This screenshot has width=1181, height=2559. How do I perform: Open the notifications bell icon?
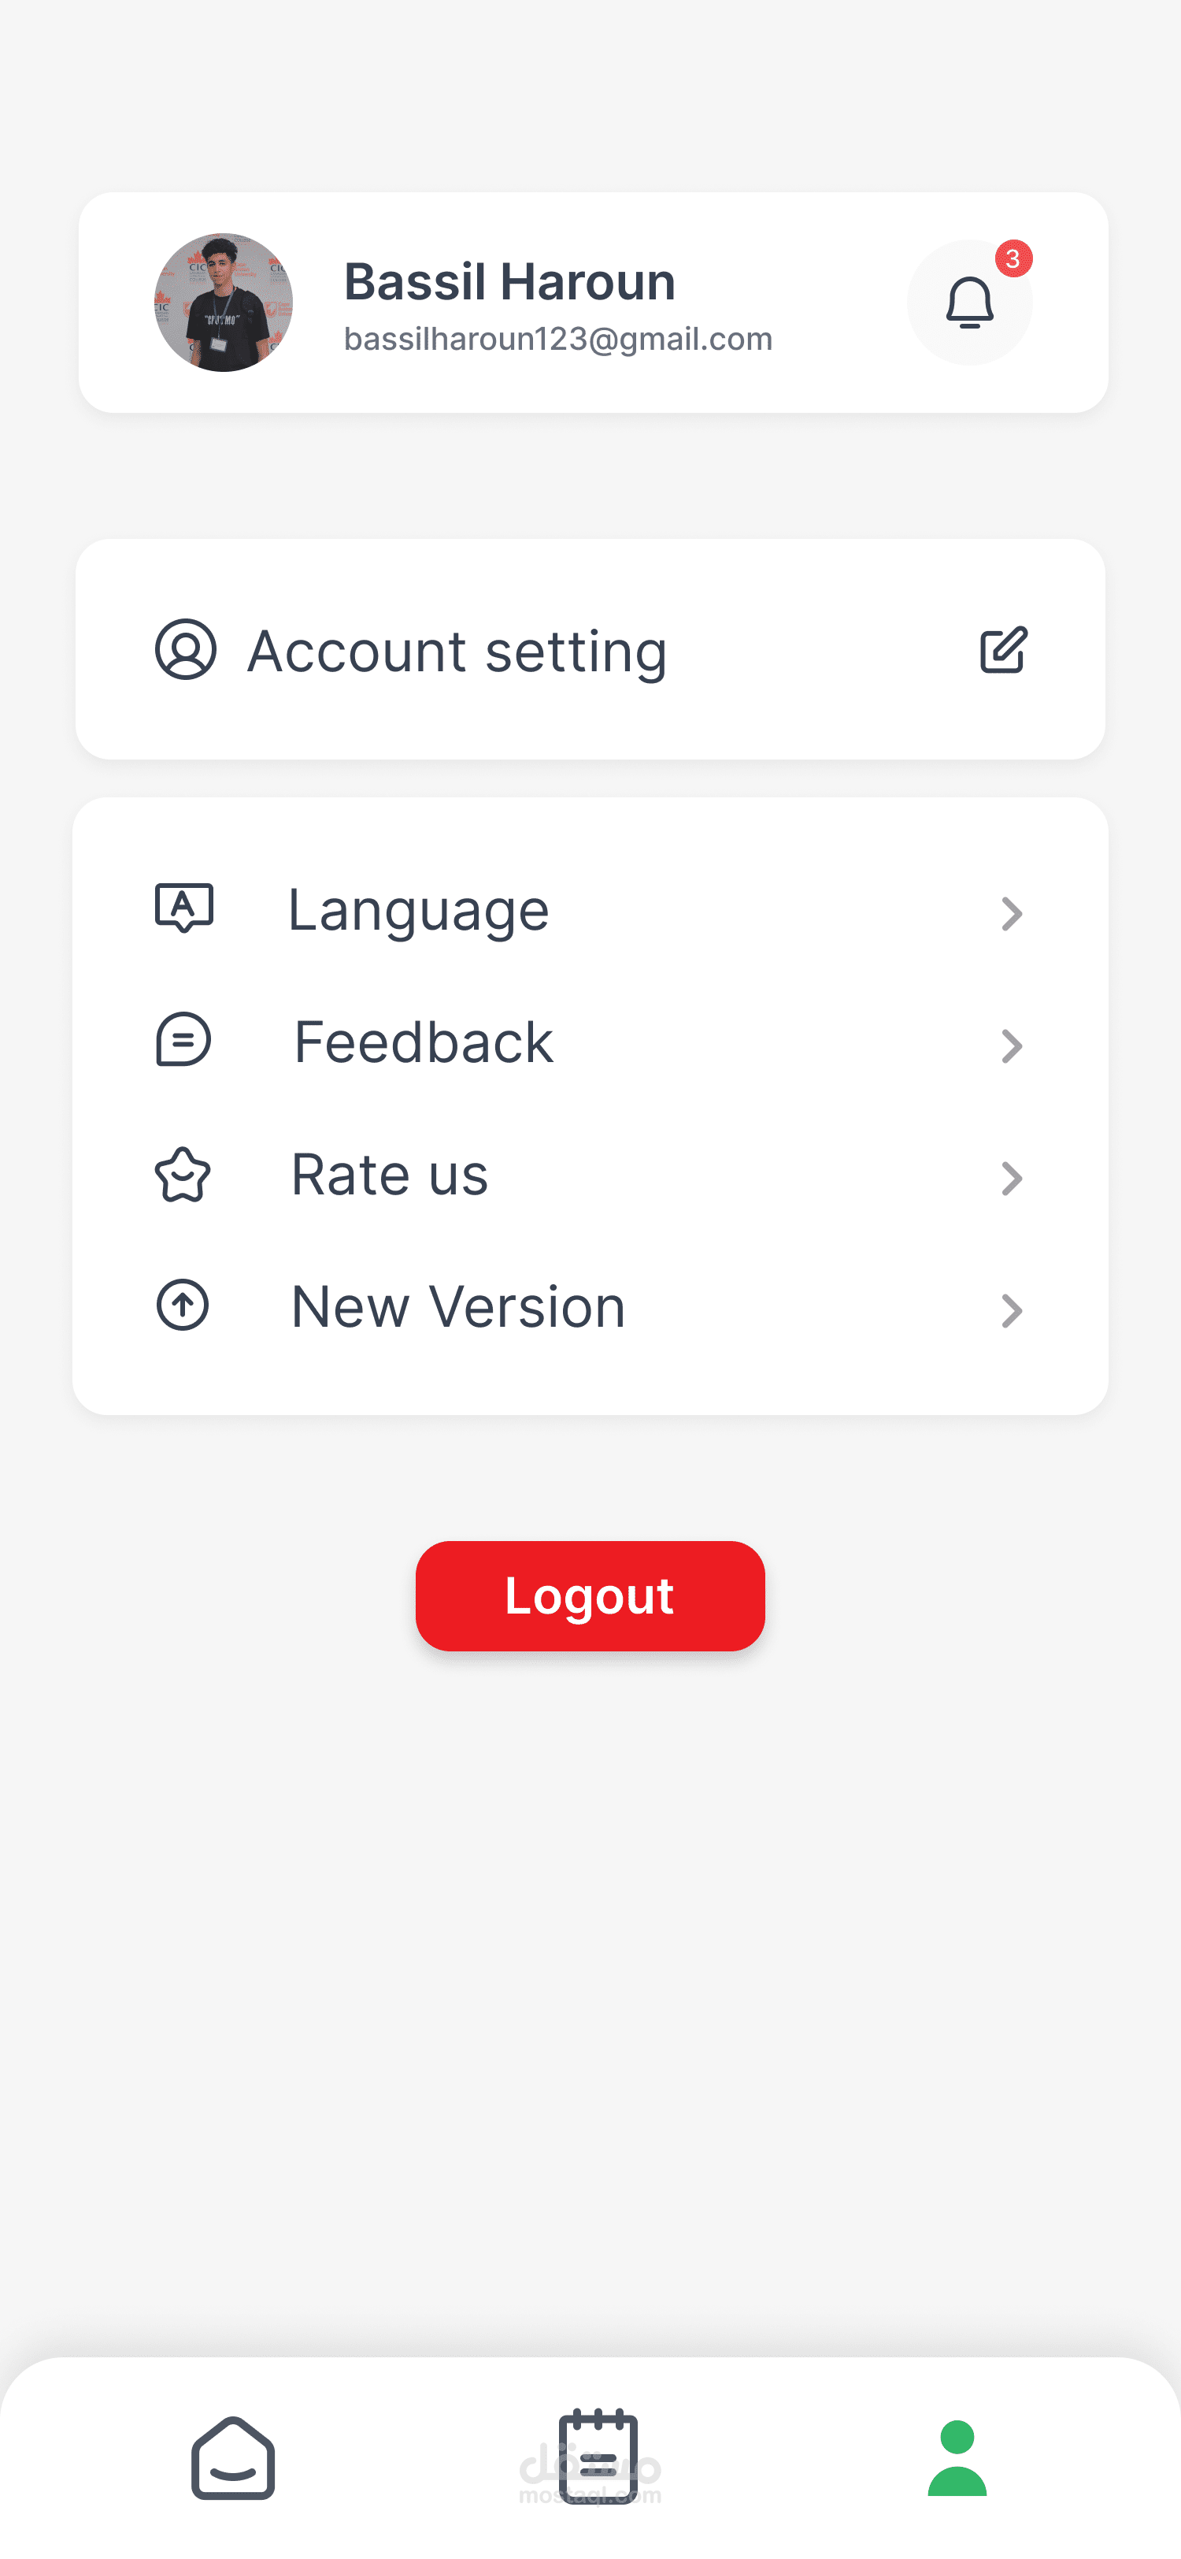[970, 303]
